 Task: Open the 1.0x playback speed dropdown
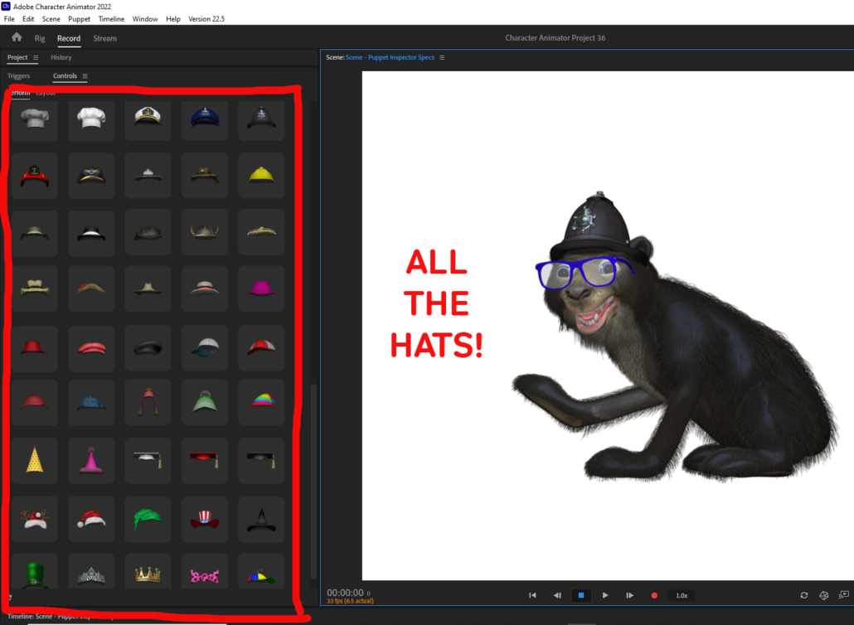click(682, 596)
